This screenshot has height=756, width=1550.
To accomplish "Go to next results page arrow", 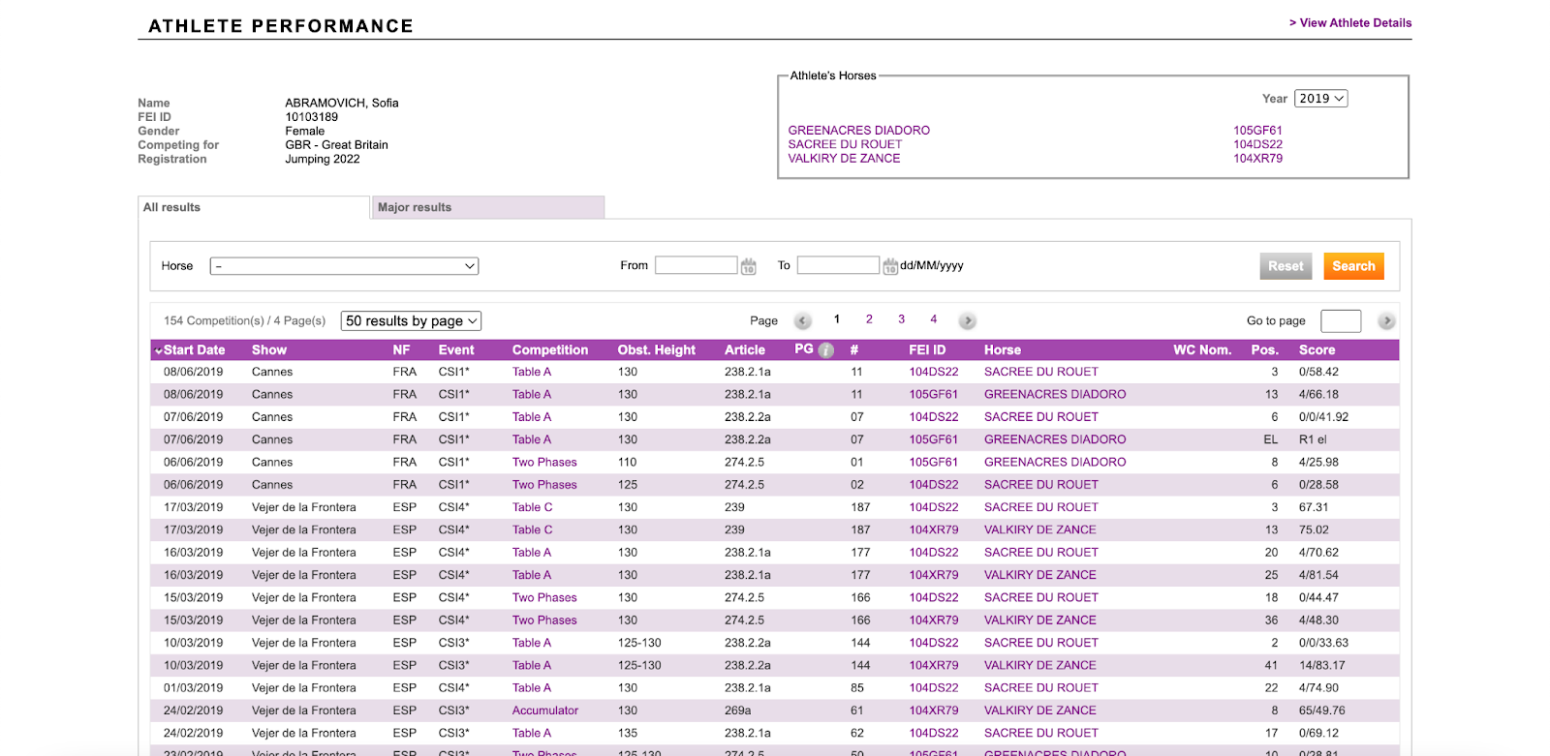I will (x=967, y=321).
